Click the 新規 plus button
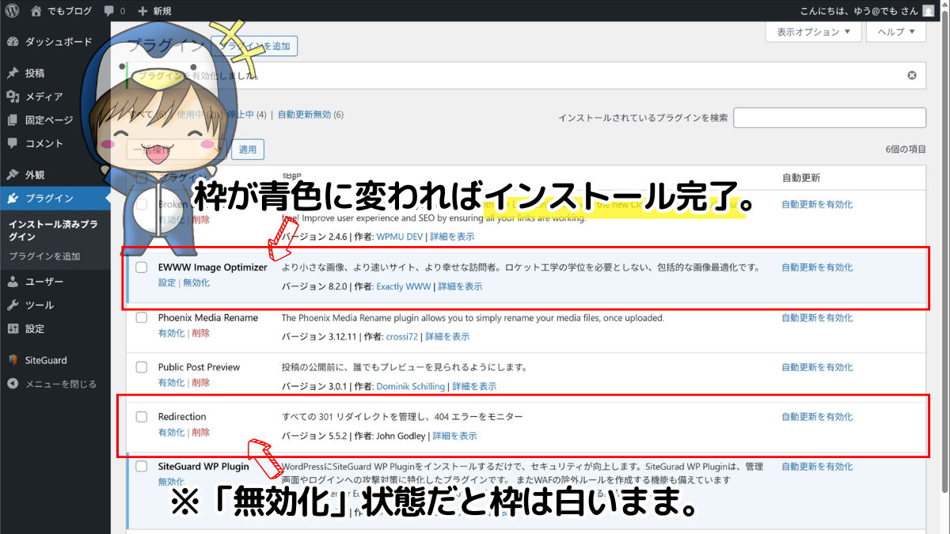The image size is (950, 534). tap(154, 11)
